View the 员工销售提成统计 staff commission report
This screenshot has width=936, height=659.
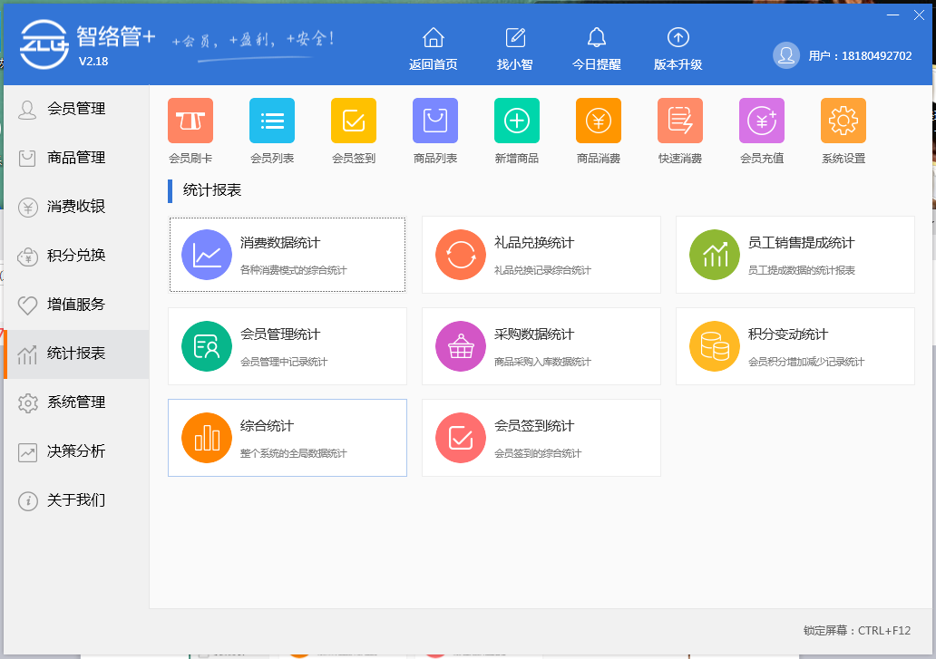(x=795, y=254)
